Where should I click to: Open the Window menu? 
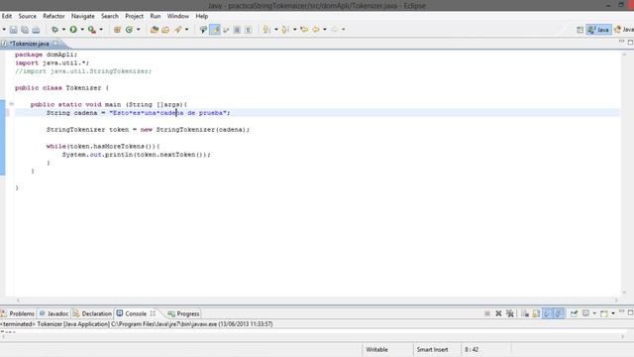(178, 16)
